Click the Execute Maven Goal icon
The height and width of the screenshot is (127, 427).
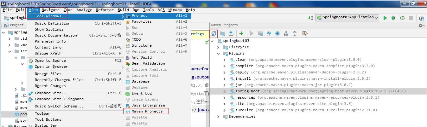click(260, 33)
